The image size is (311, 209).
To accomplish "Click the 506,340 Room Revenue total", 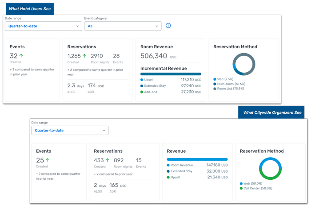I will point(154,56).
